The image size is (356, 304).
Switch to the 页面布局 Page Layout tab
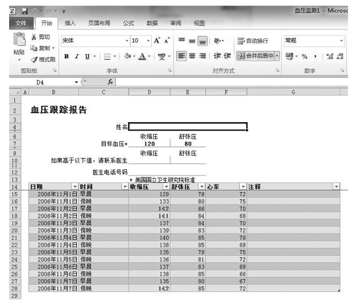point(99,23)
